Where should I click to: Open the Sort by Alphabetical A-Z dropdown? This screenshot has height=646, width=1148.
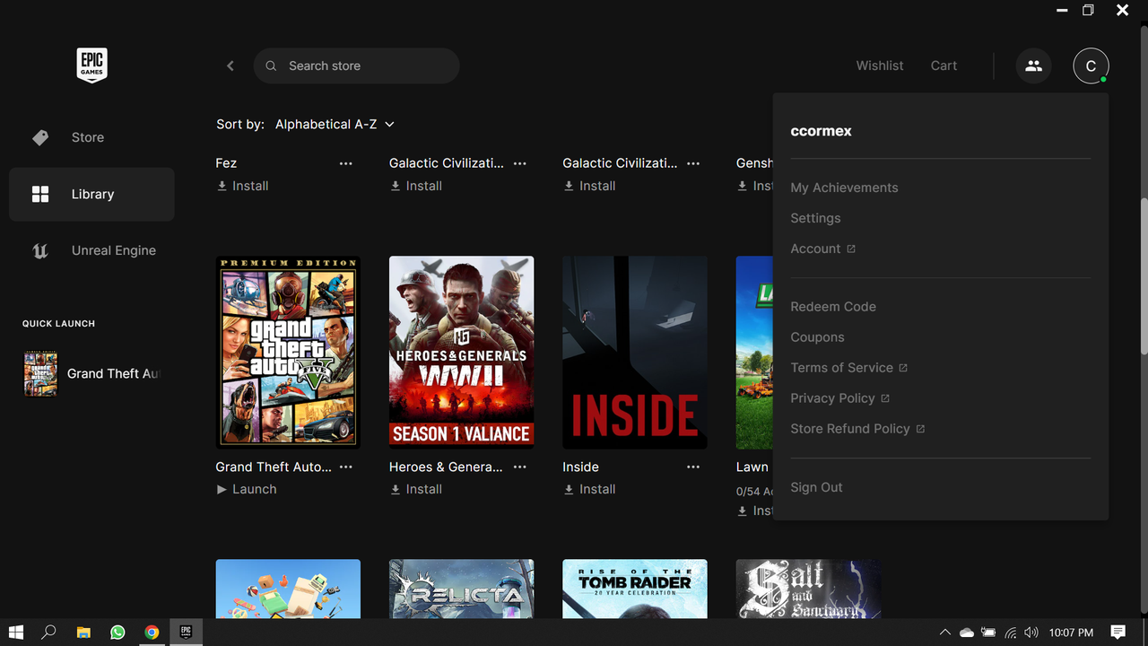click(335, 125)
